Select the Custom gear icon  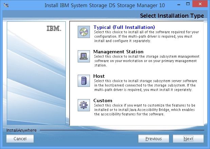tap(84, 105)
